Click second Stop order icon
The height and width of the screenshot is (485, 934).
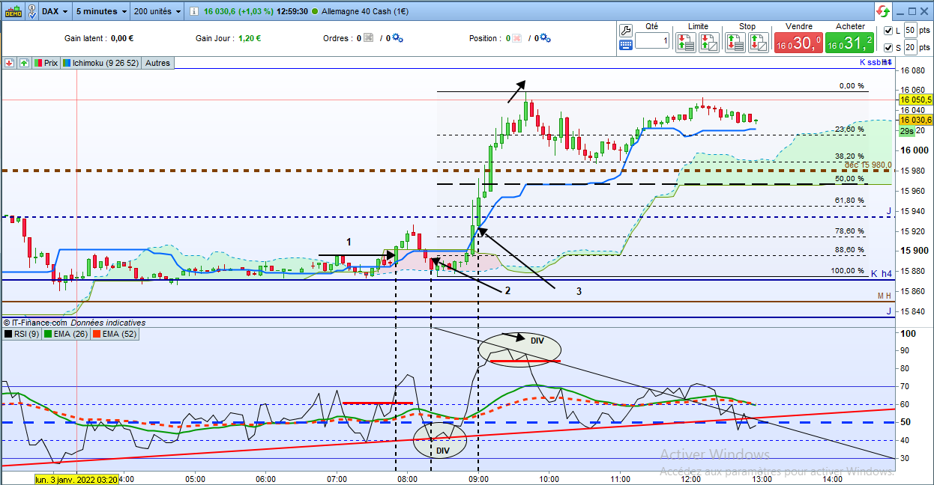coord(759,43)
